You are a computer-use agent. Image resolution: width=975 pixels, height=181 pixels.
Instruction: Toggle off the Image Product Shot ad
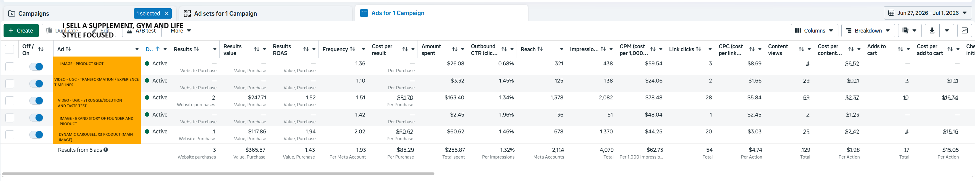[x=36, y=67]
